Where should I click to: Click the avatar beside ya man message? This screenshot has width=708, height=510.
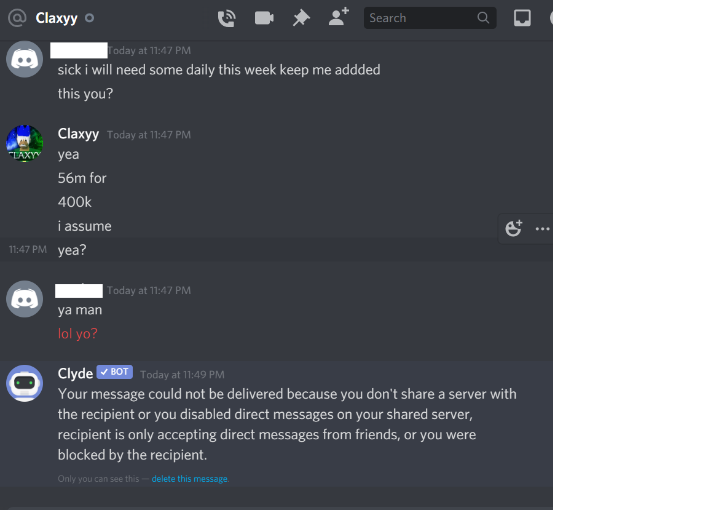pyautogui.click(x=25, y=299)
